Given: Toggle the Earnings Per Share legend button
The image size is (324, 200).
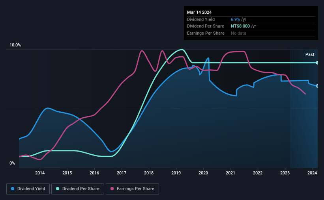Looking at the screenshot, I should coord(132,189).
